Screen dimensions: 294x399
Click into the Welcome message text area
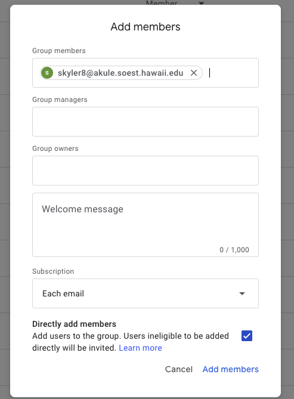[146, 225]
